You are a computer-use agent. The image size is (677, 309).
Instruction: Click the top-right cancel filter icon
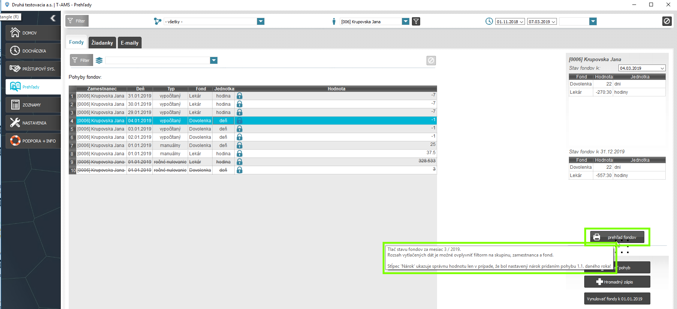[667, 21]
